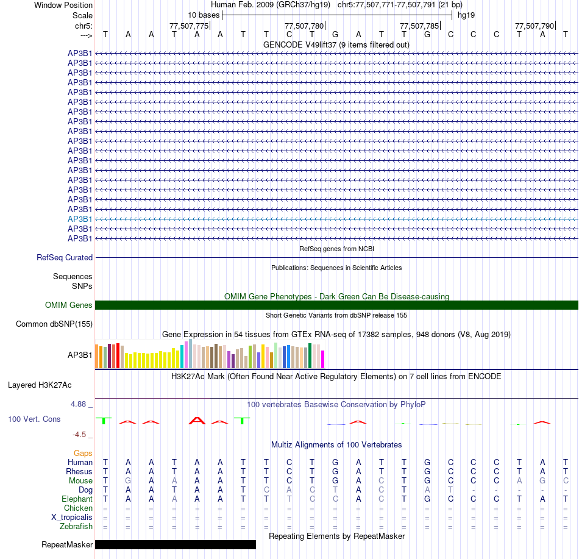Select the Chicken alignment row label

78,508
